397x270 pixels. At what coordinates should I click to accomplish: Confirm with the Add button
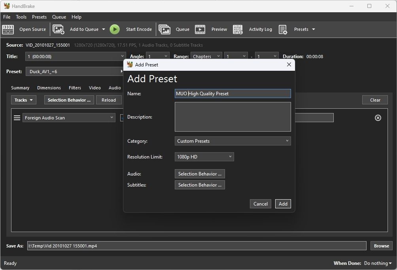283,204
